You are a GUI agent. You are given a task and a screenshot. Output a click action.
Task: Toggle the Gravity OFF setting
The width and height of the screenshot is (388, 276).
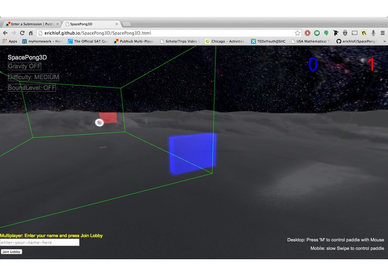point(25,66)
